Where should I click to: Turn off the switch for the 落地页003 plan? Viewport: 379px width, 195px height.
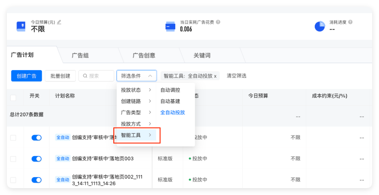[37, 159]
